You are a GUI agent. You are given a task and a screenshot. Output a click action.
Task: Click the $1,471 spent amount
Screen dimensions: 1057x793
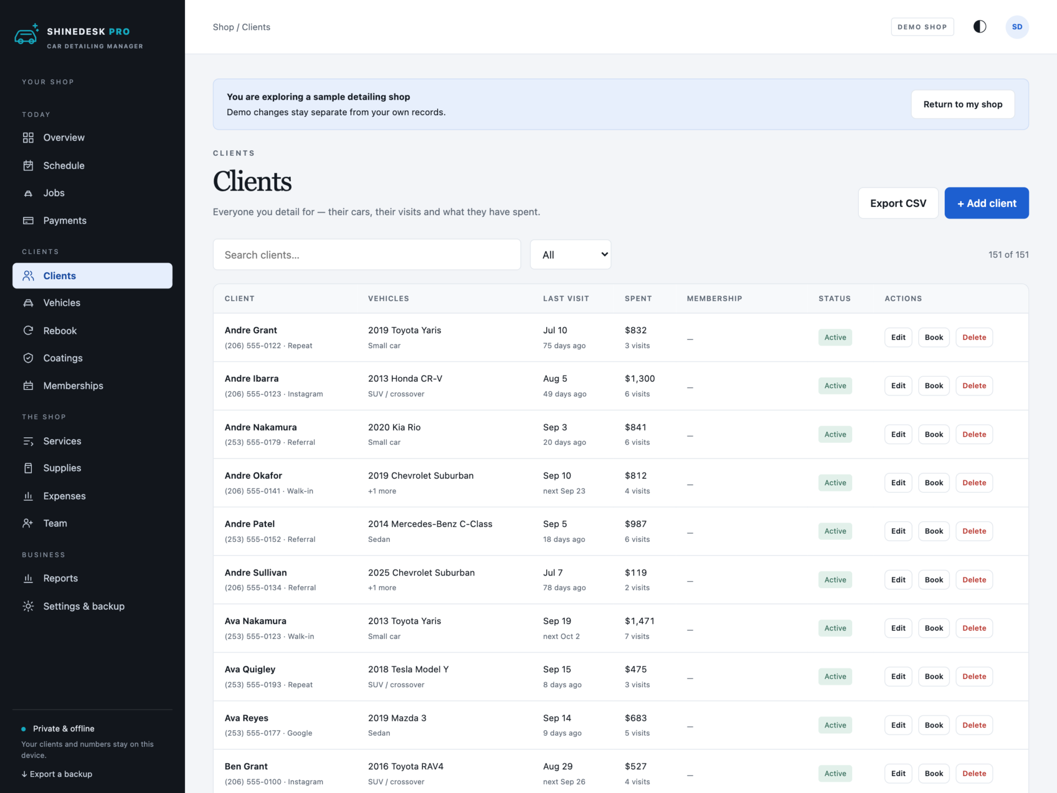pos(640,621)
